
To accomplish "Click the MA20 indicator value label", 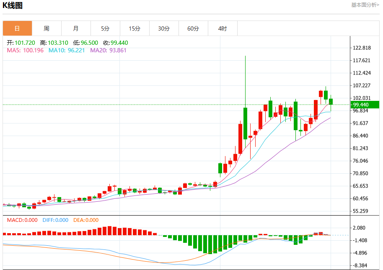I will tap(108, 51).
